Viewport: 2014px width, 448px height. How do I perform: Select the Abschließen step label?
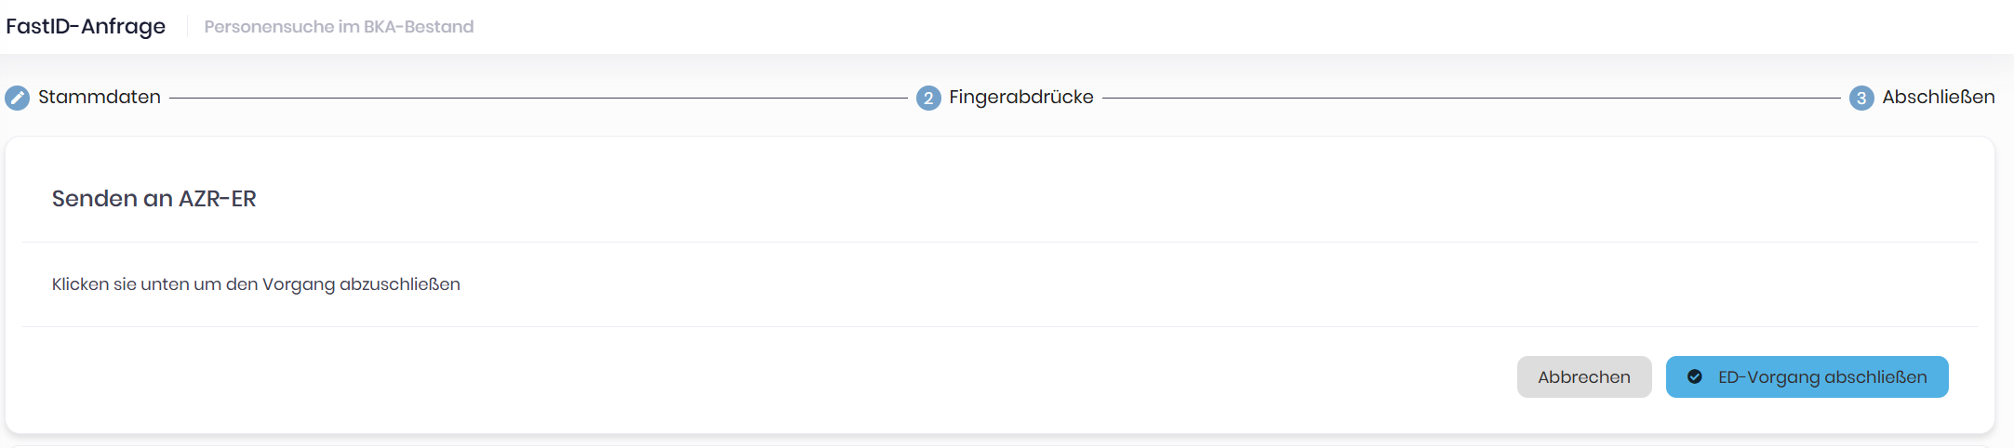coord(1939,97)
